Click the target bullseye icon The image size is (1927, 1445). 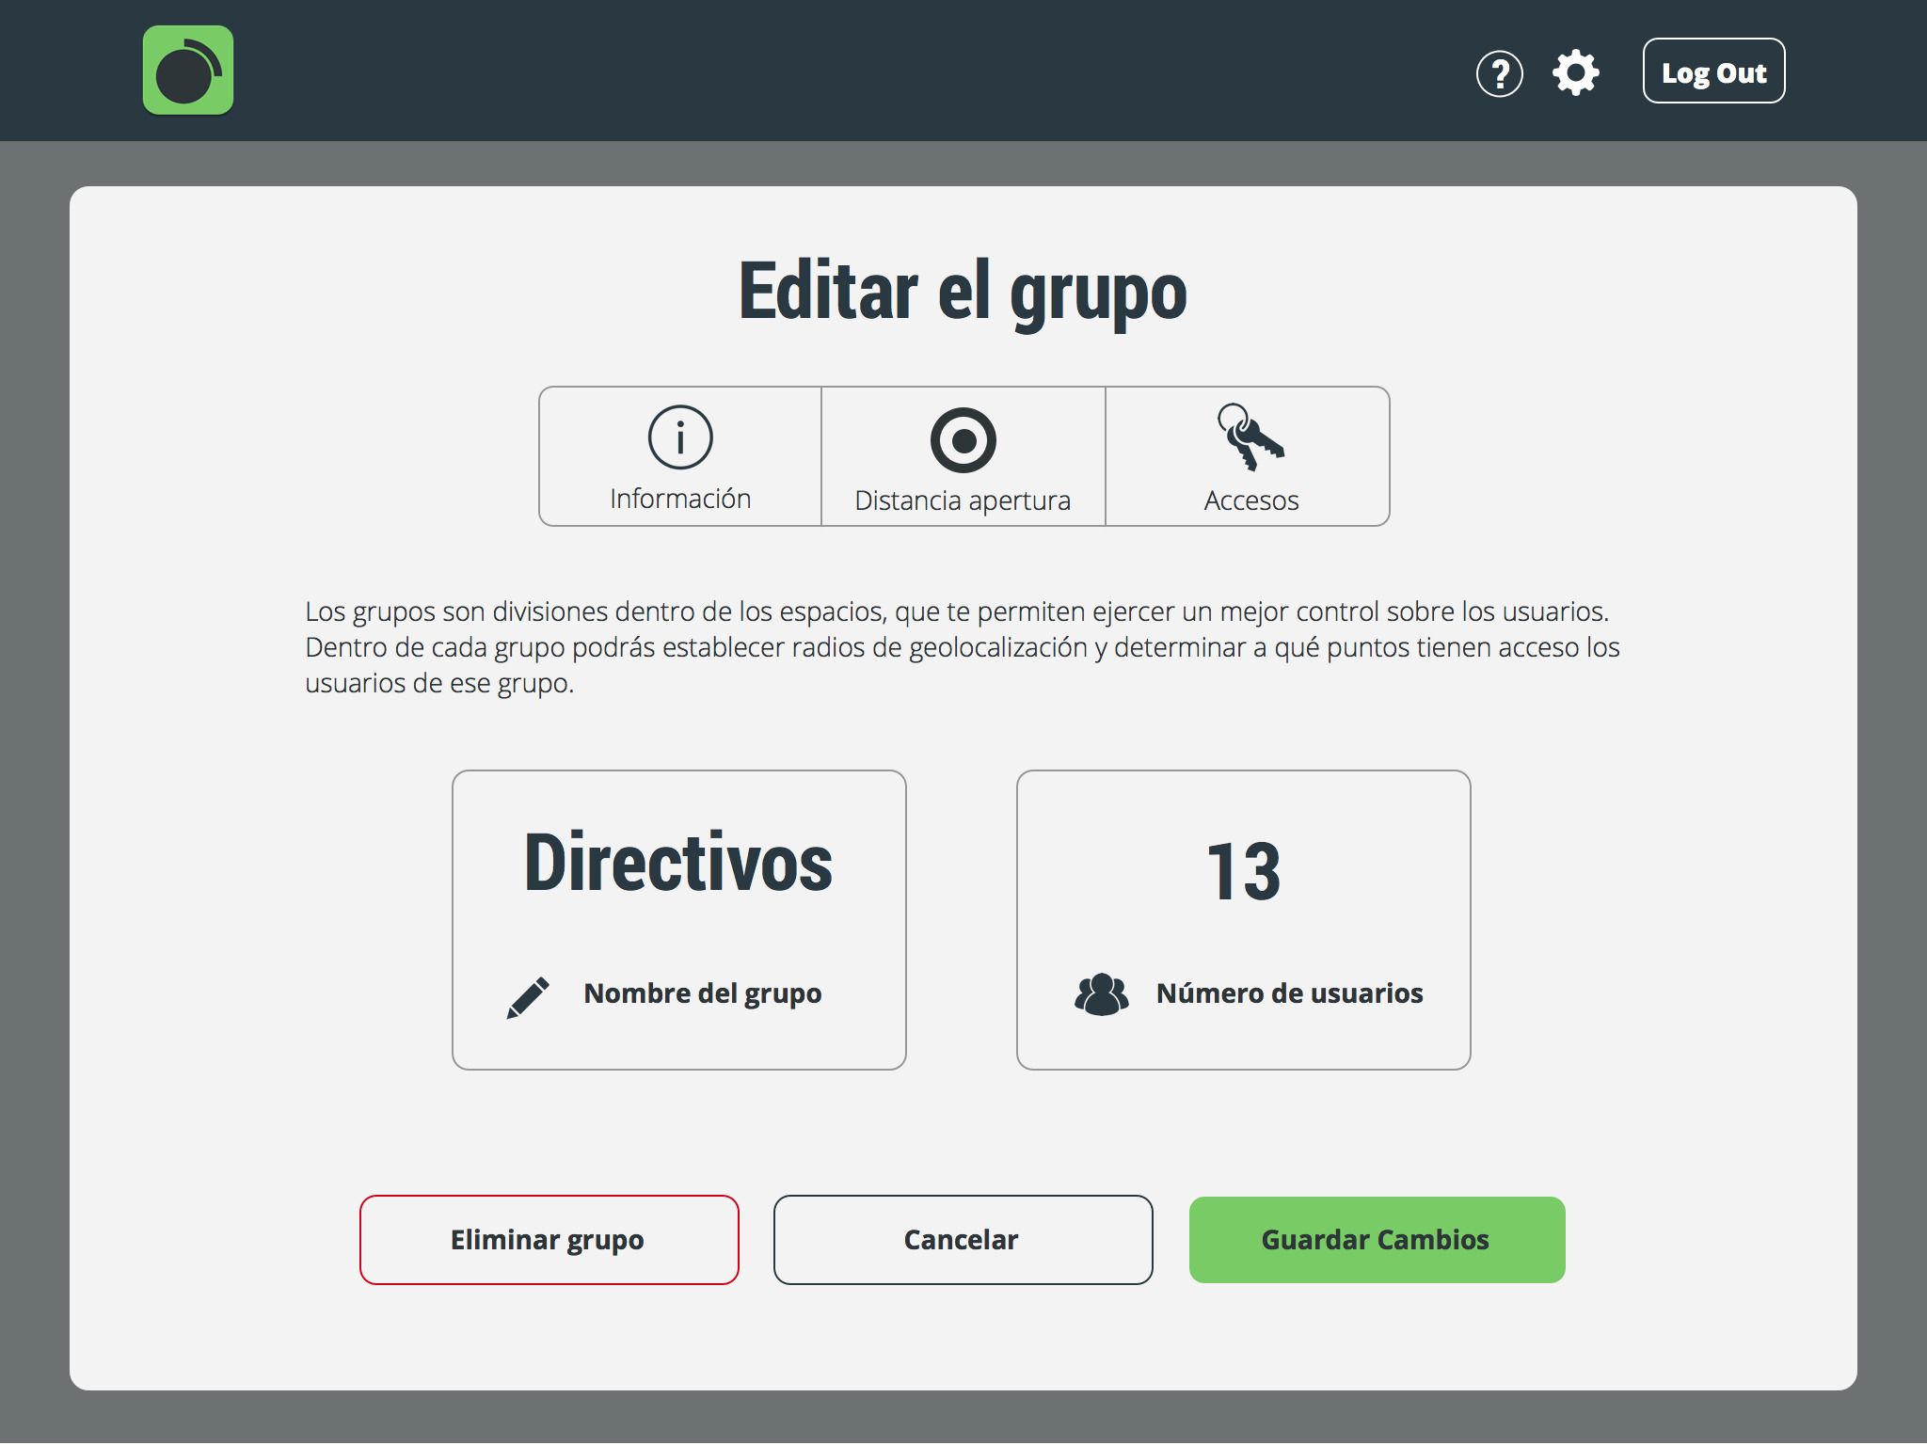coord(963,440)
